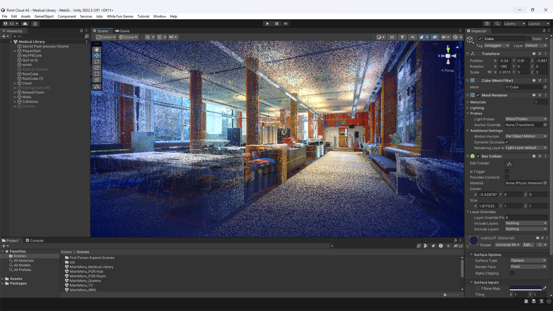Toggle the Static checkbox

[529, 39]
